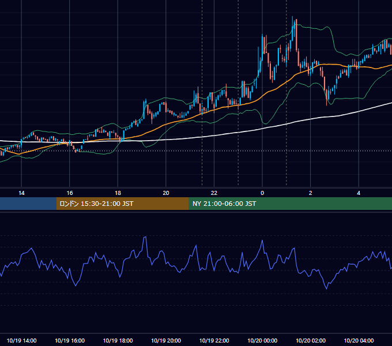This screenshot has width=392, height=346.
Task: Click hour label 18 on price chart axis
Action: point(118,193)
